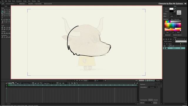Pick fill color with eyedropper icon
Viewport: 188px width, 106px height.
tap(175, 9)
